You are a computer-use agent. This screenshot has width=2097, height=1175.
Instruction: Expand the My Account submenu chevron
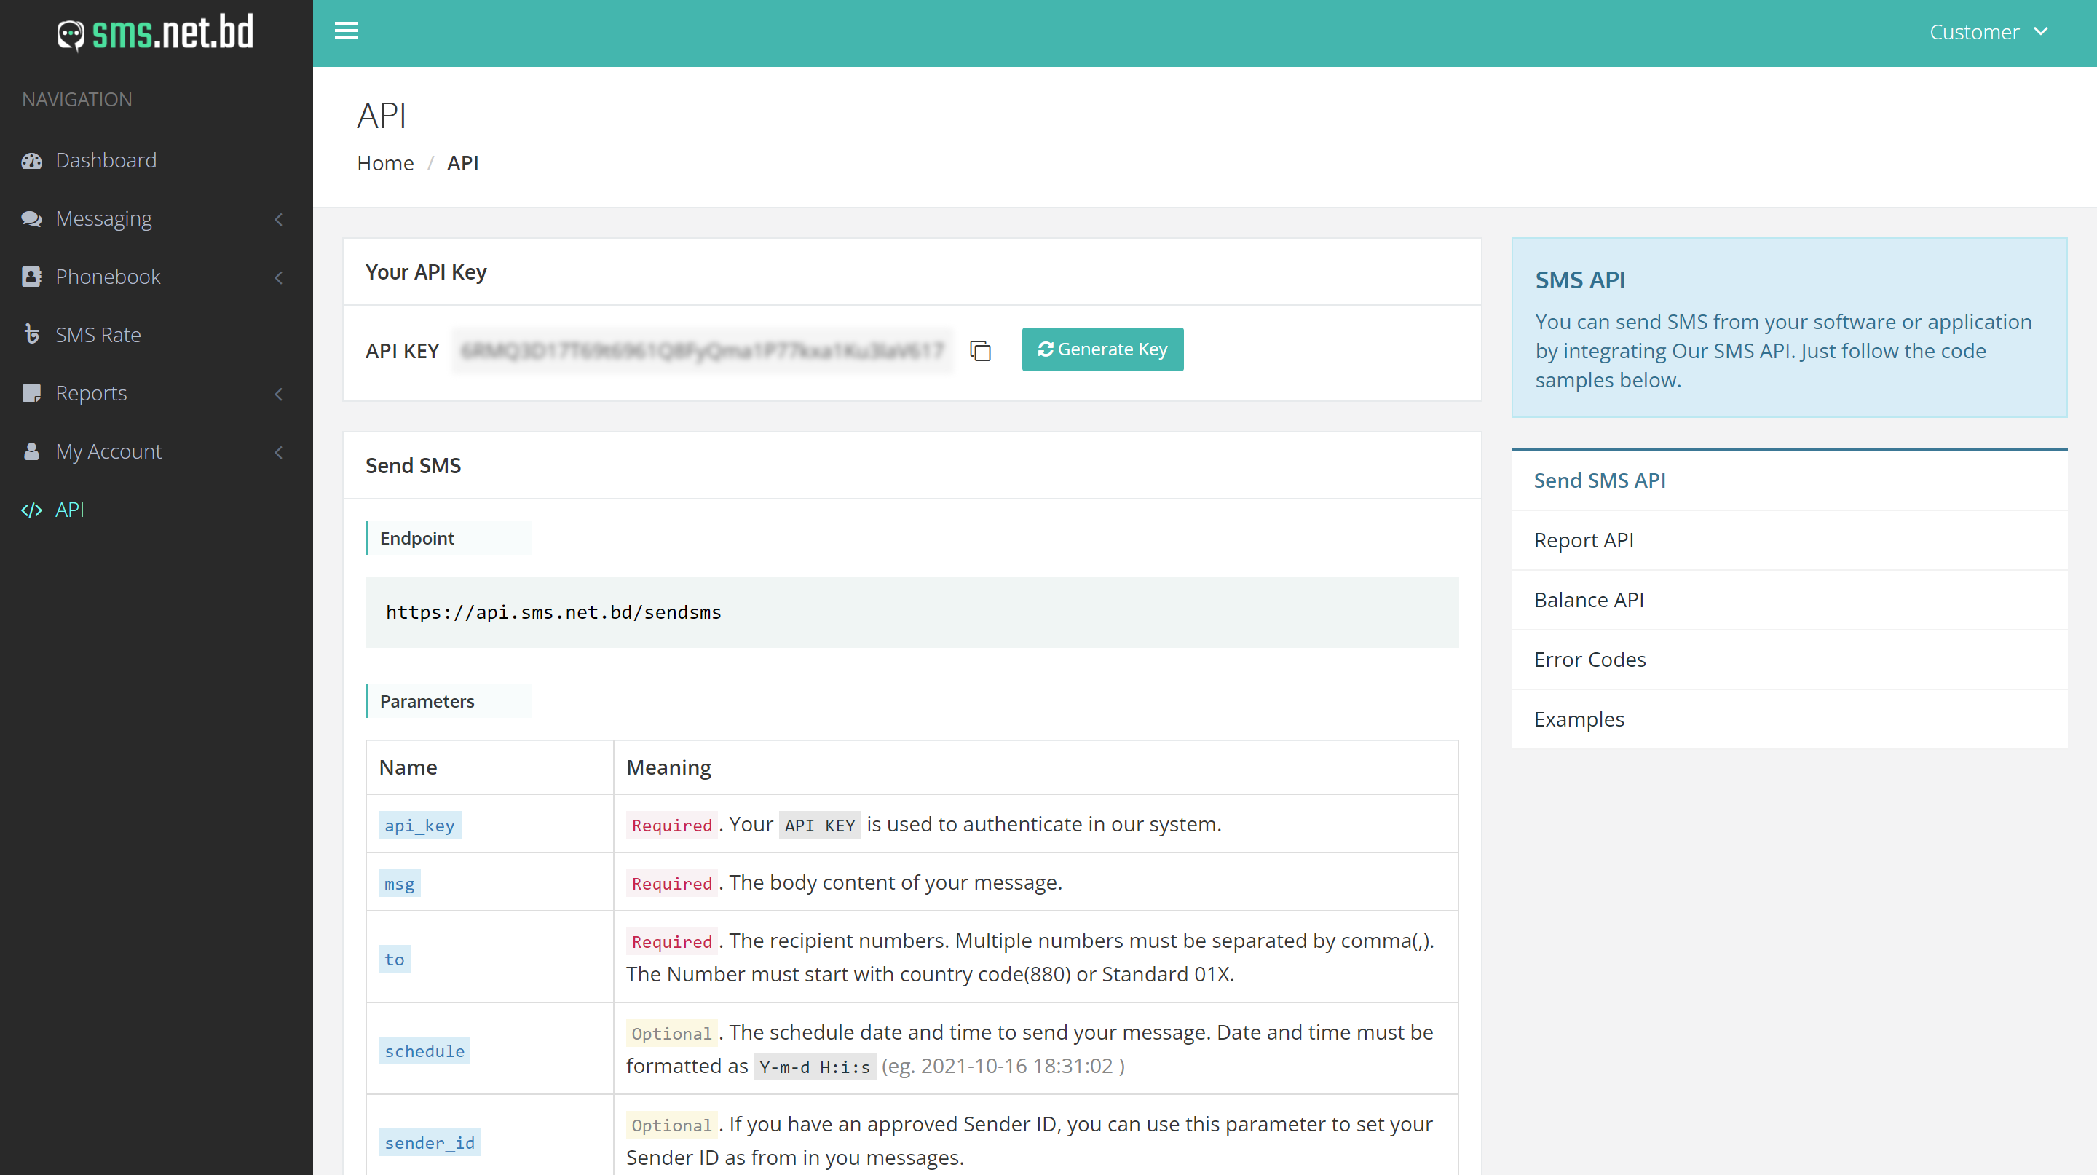point(278,452)
